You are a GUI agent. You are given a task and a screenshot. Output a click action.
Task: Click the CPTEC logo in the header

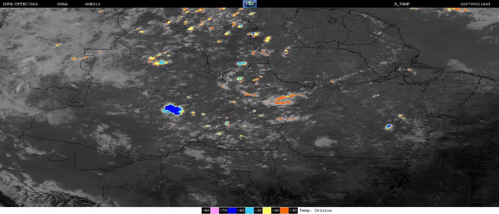pos(249,4)
